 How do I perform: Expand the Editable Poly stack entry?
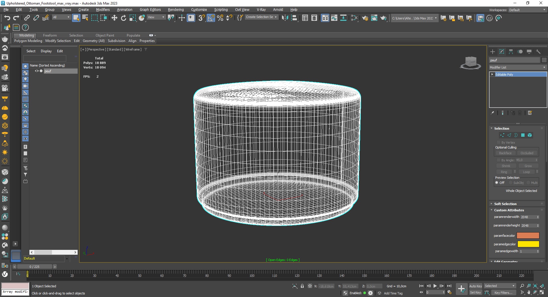click(492, 74)
